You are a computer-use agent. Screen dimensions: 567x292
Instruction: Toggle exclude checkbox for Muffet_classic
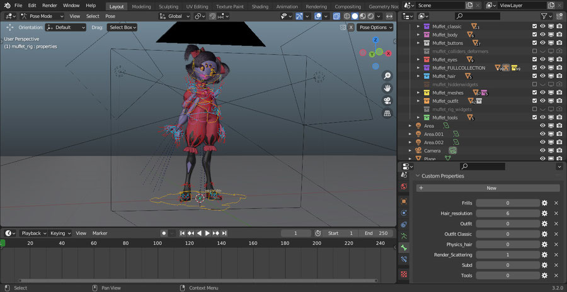pos(534,26)
